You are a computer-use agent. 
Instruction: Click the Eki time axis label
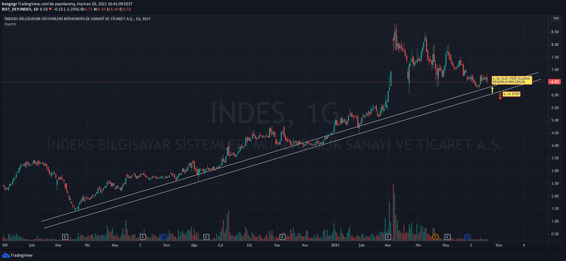[250, 245]
